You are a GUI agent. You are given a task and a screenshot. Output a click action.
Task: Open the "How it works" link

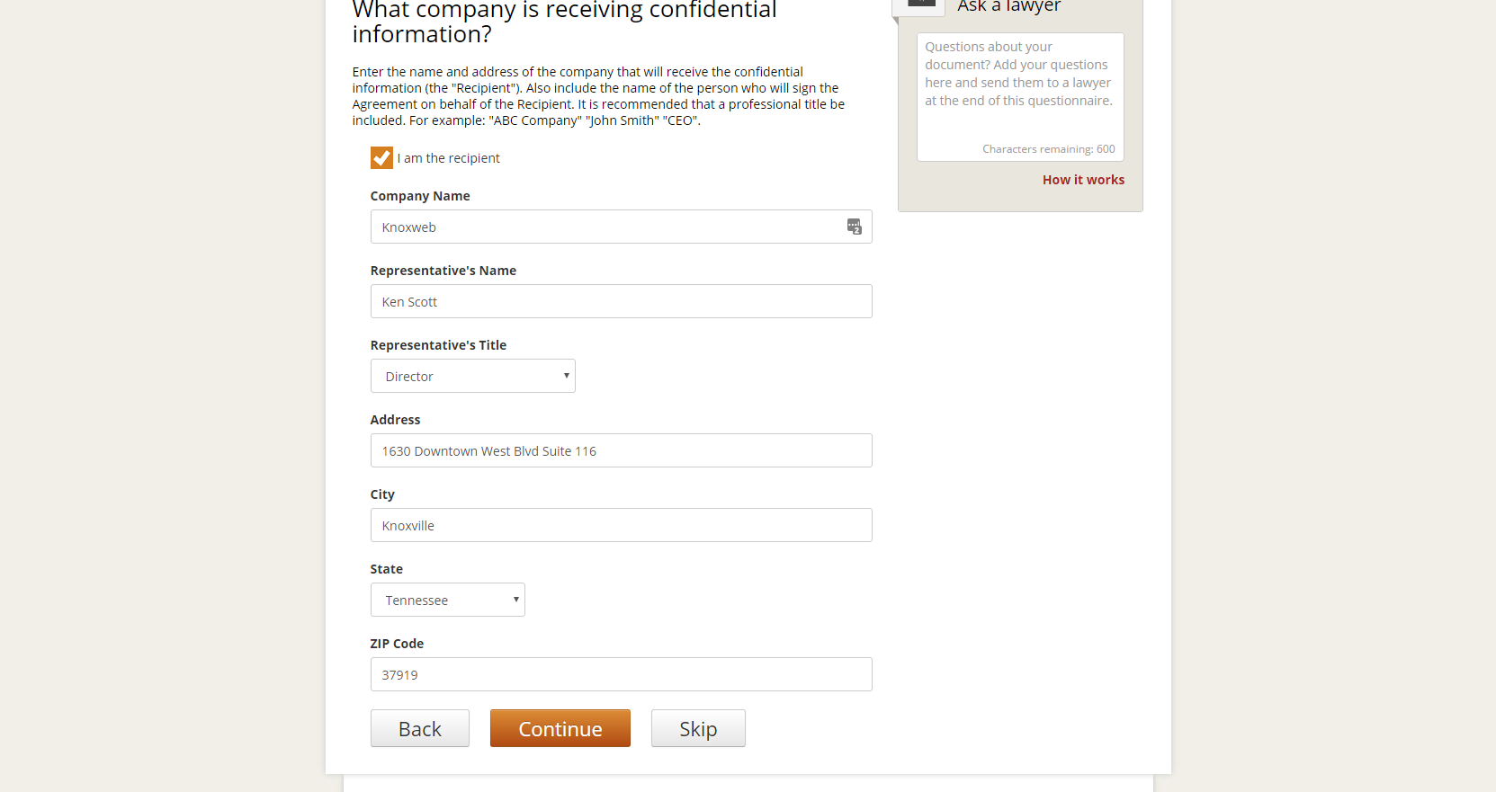click(x=1083, y=180)
